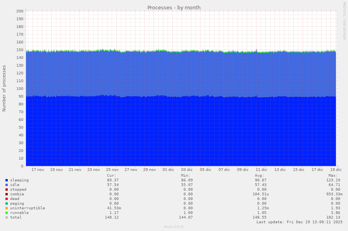
Task: Click the 150 value on the y-axis
Action: coord(20,50)
